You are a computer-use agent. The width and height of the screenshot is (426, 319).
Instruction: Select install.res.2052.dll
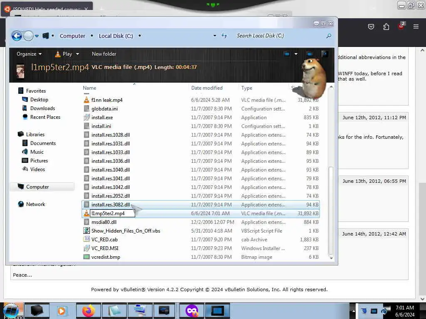tap(111, 196)
